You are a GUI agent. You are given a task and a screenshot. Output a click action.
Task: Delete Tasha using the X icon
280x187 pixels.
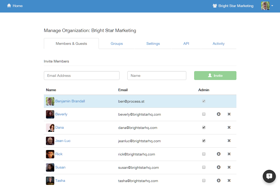pyautogui.click(x=229, y=180)
